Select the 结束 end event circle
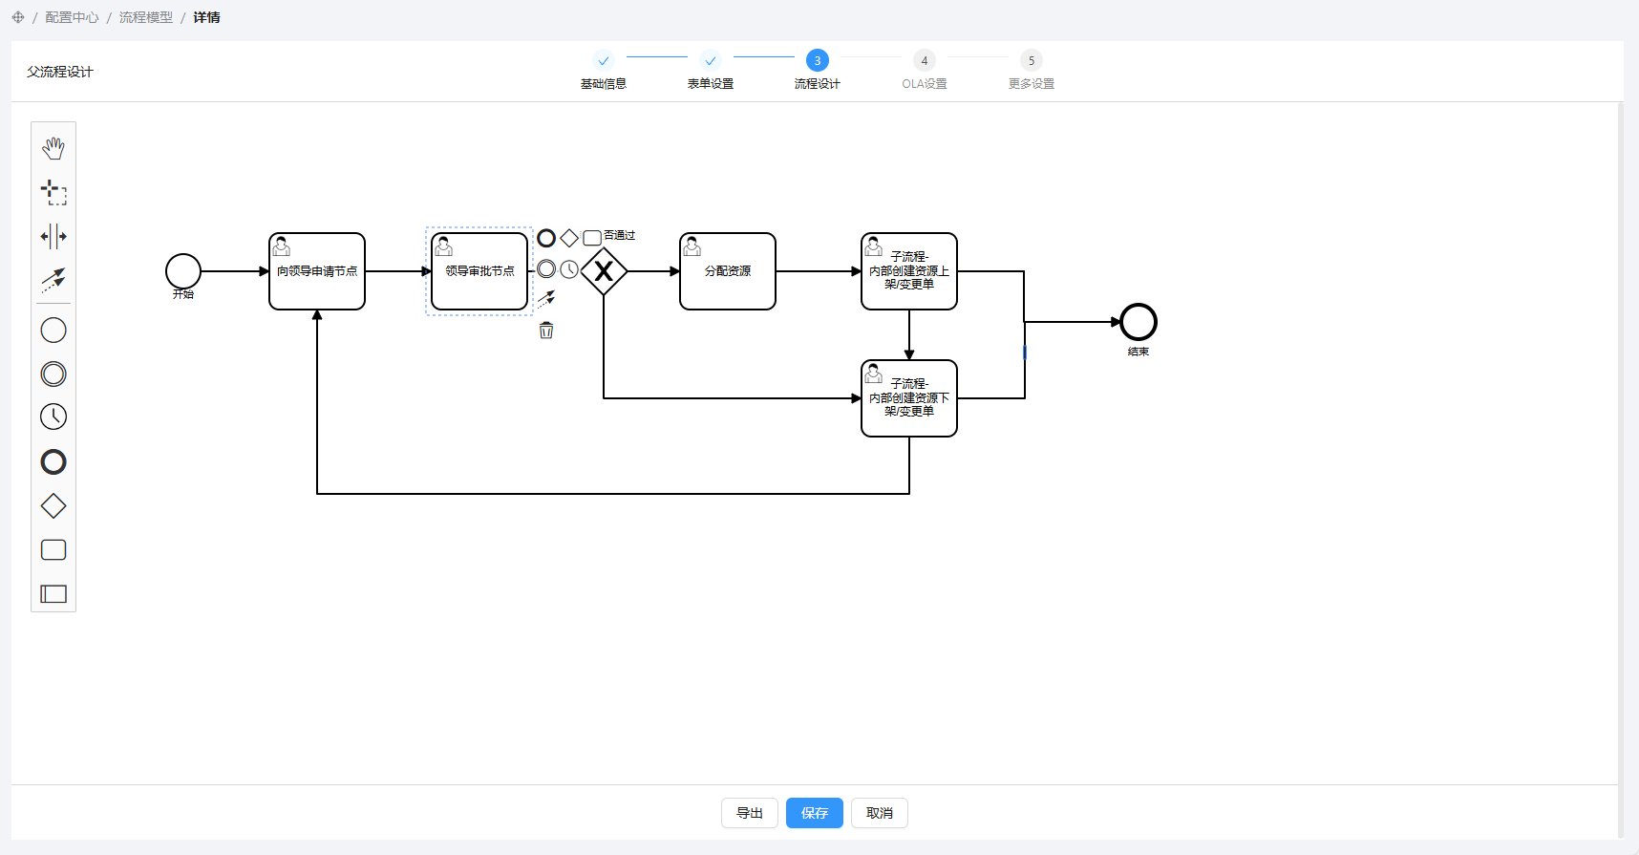Screen dimensions: 1639x855 tap(1139, 322)
